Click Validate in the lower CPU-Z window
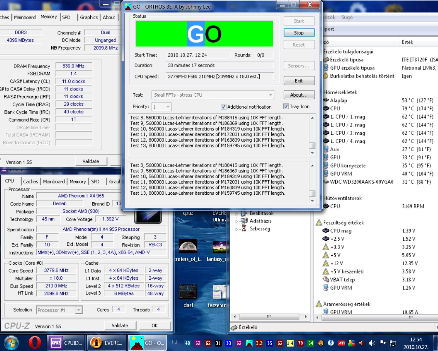 pyautogui.click(x=120, y=325)
